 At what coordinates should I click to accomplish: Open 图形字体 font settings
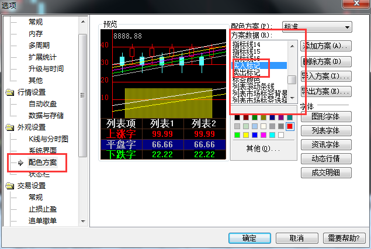point(326,116)
